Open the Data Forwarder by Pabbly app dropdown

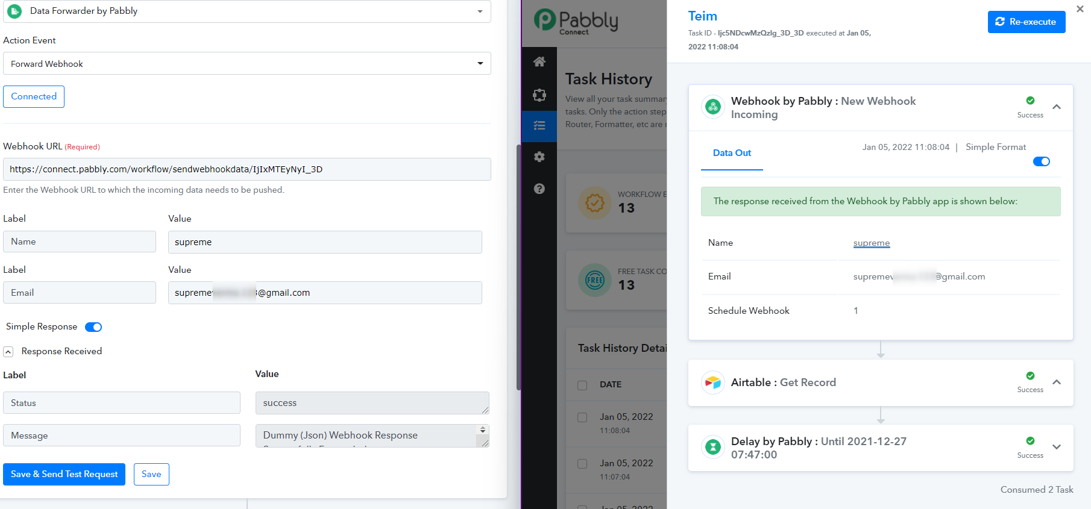247,11
